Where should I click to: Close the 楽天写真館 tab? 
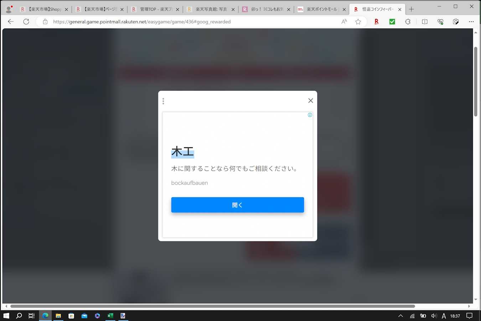click(x=233, y=10)
